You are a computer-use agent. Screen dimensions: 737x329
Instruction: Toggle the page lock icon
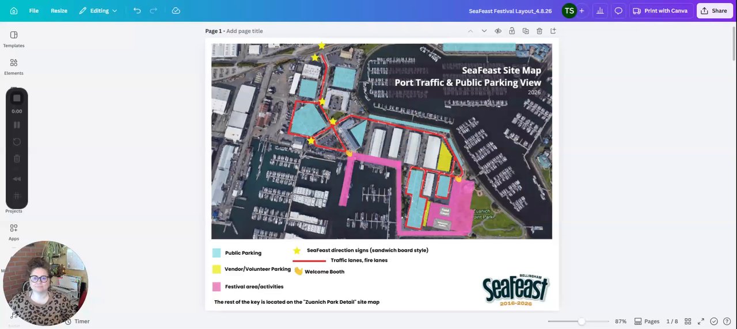coord(512,31)
